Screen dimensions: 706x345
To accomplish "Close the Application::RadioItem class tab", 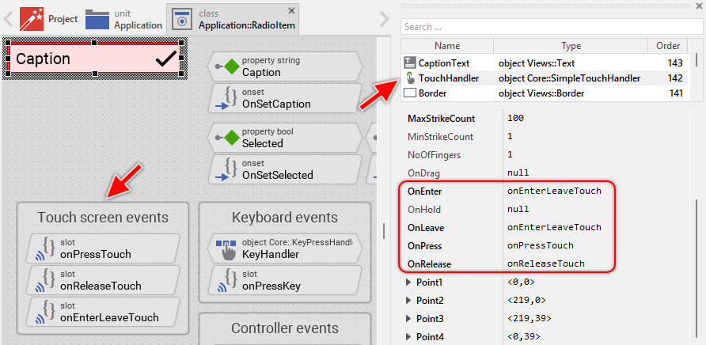I will [292, 10].
